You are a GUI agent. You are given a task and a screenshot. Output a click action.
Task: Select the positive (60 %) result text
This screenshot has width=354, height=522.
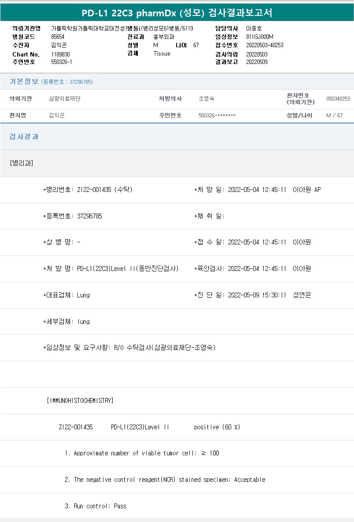[217, 427]
